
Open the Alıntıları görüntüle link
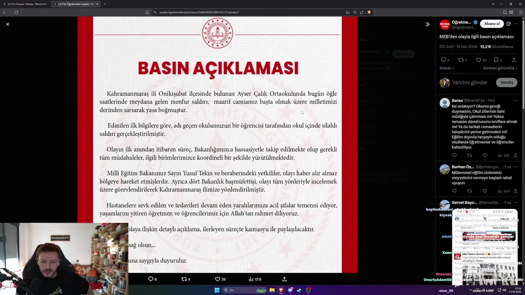500,68
